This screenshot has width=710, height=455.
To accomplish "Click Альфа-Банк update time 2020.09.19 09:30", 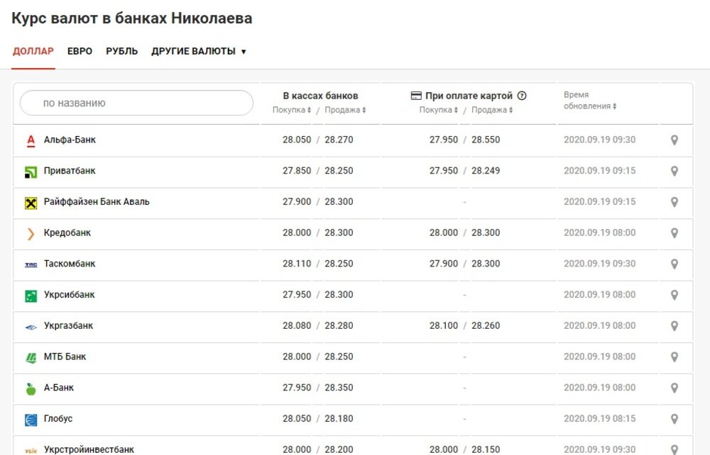I will pos(599,140).
